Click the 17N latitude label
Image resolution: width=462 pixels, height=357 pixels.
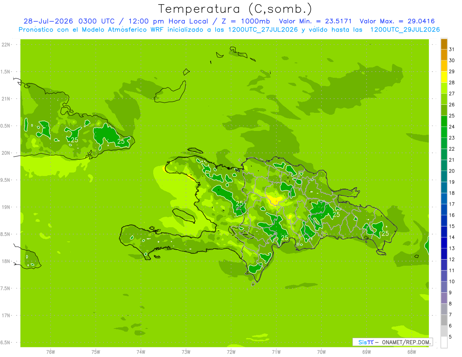tap(6, 315)
